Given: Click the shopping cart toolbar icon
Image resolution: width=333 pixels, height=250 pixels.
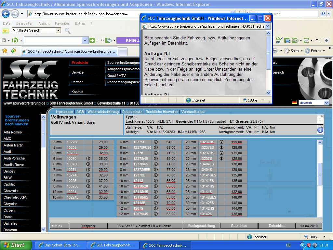Looking at the screenshot, I should [279, 40].
